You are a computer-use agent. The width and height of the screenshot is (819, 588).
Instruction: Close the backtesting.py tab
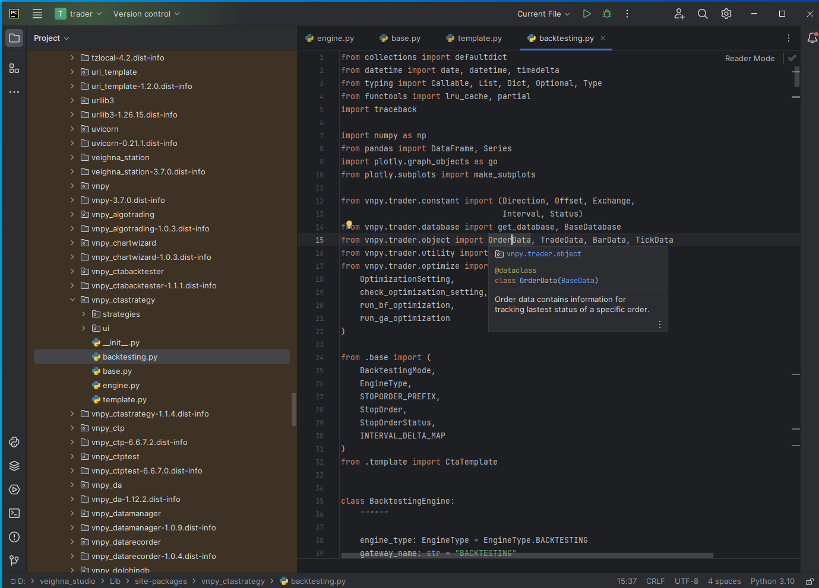[603, 38]
